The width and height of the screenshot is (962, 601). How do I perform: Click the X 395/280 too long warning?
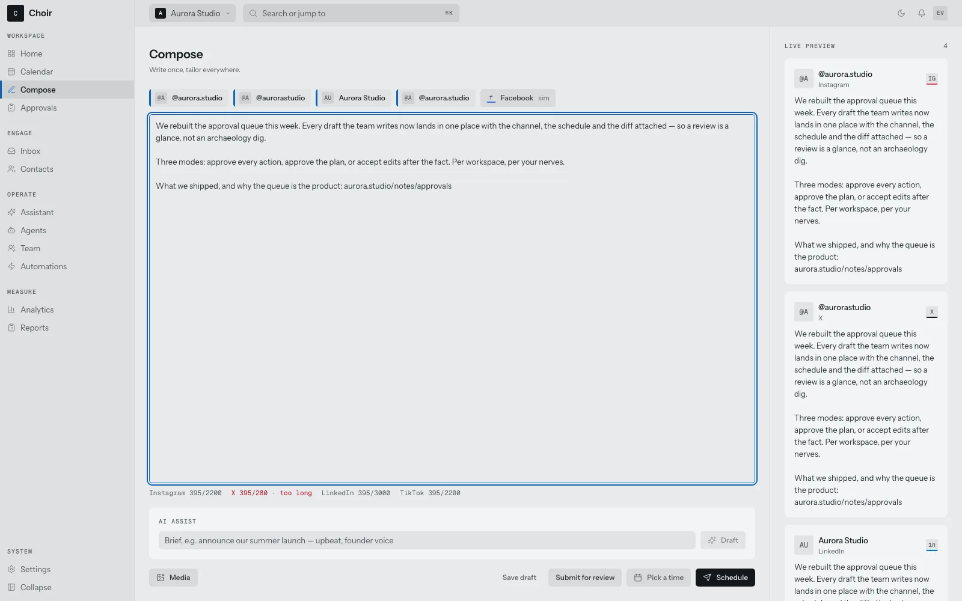(272, 493)
